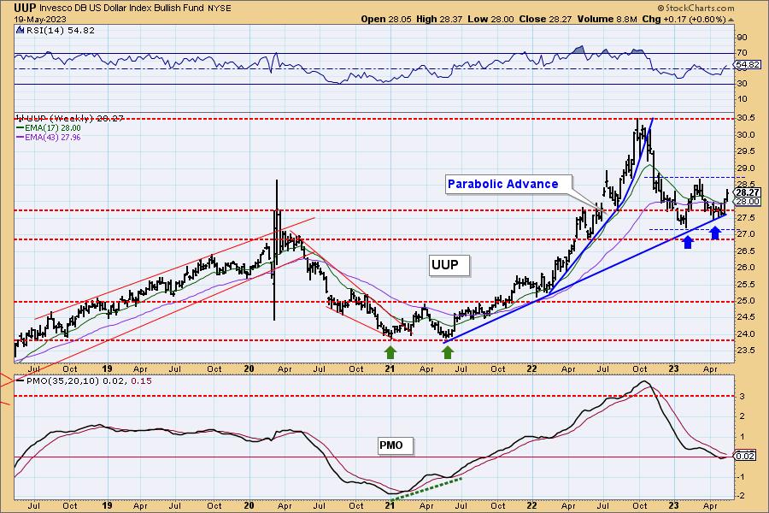Click the High 28.37 value
The height and width of the screenshot is (513, 769).
pyautogui.click(x=439, y=19)
